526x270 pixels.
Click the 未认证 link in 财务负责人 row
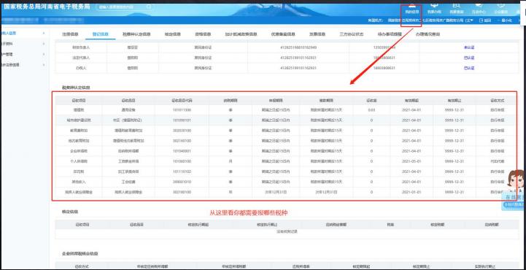[468, 47]
